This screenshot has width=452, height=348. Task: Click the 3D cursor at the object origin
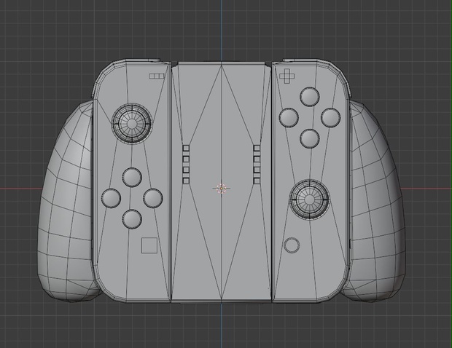[x=222, y=189]
